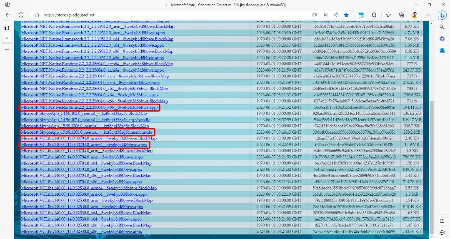Open the blue tab-window toolbar icon
The height and width of the screenshot is (239, 450).
(361, 15)
